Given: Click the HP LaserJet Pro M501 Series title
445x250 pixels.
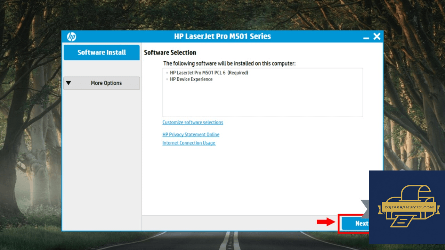Looking at the screenshot, I should point(222,36).
